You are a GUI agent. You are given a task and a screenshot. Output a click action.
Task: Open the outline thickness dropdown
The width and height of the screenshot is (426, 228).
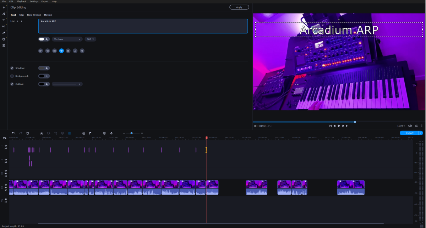coord(67,84)
